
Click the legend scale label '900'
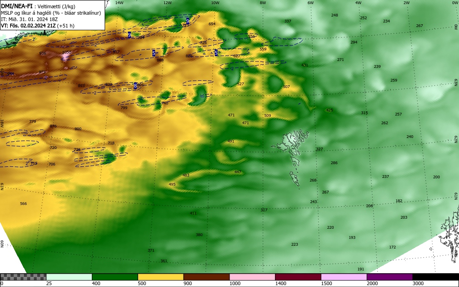point(188,283)
